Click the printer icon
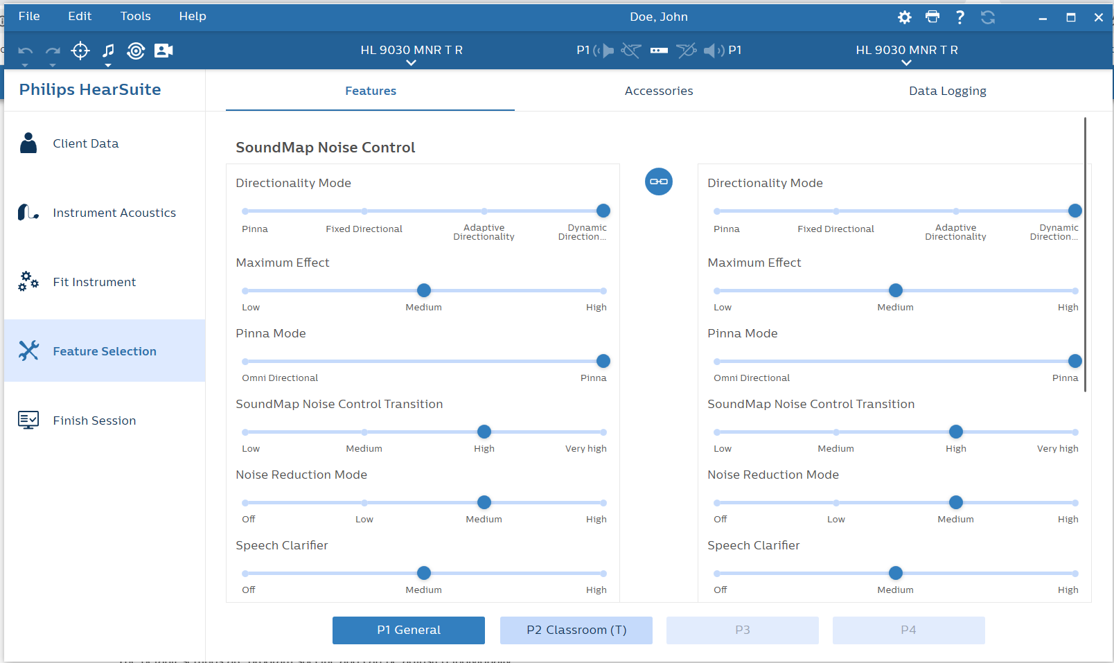The width and height of the screenshot is (1114, 663). click(x=932, y=17)
